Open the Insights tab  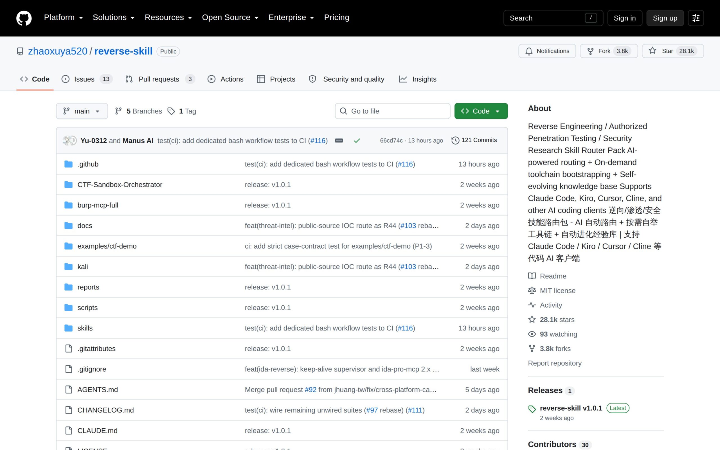pos(417,79)
